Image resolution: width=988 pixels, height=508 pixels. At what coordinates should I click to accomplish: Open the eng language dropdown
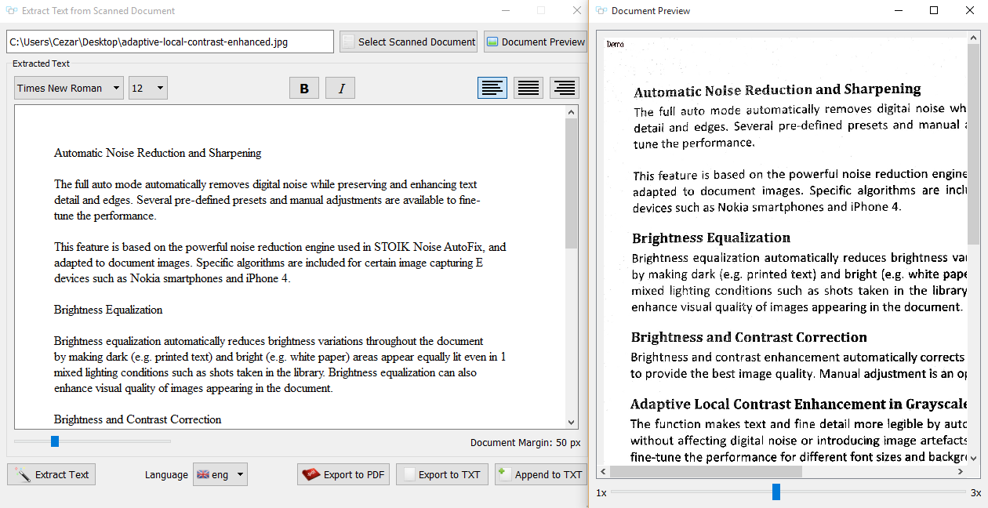click(220, 474)
